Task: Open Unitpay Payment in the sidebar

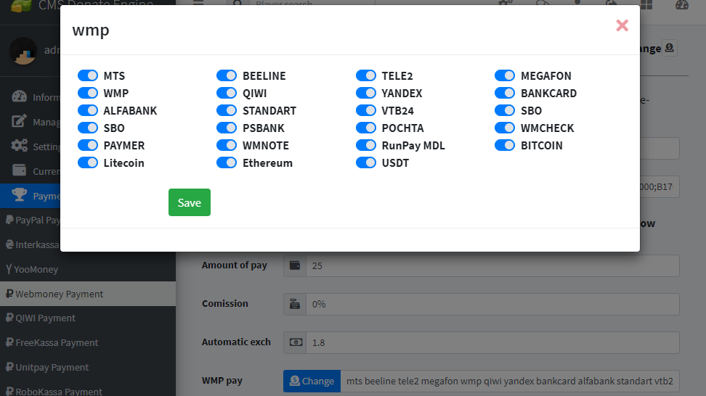Action: pos(52,367)
